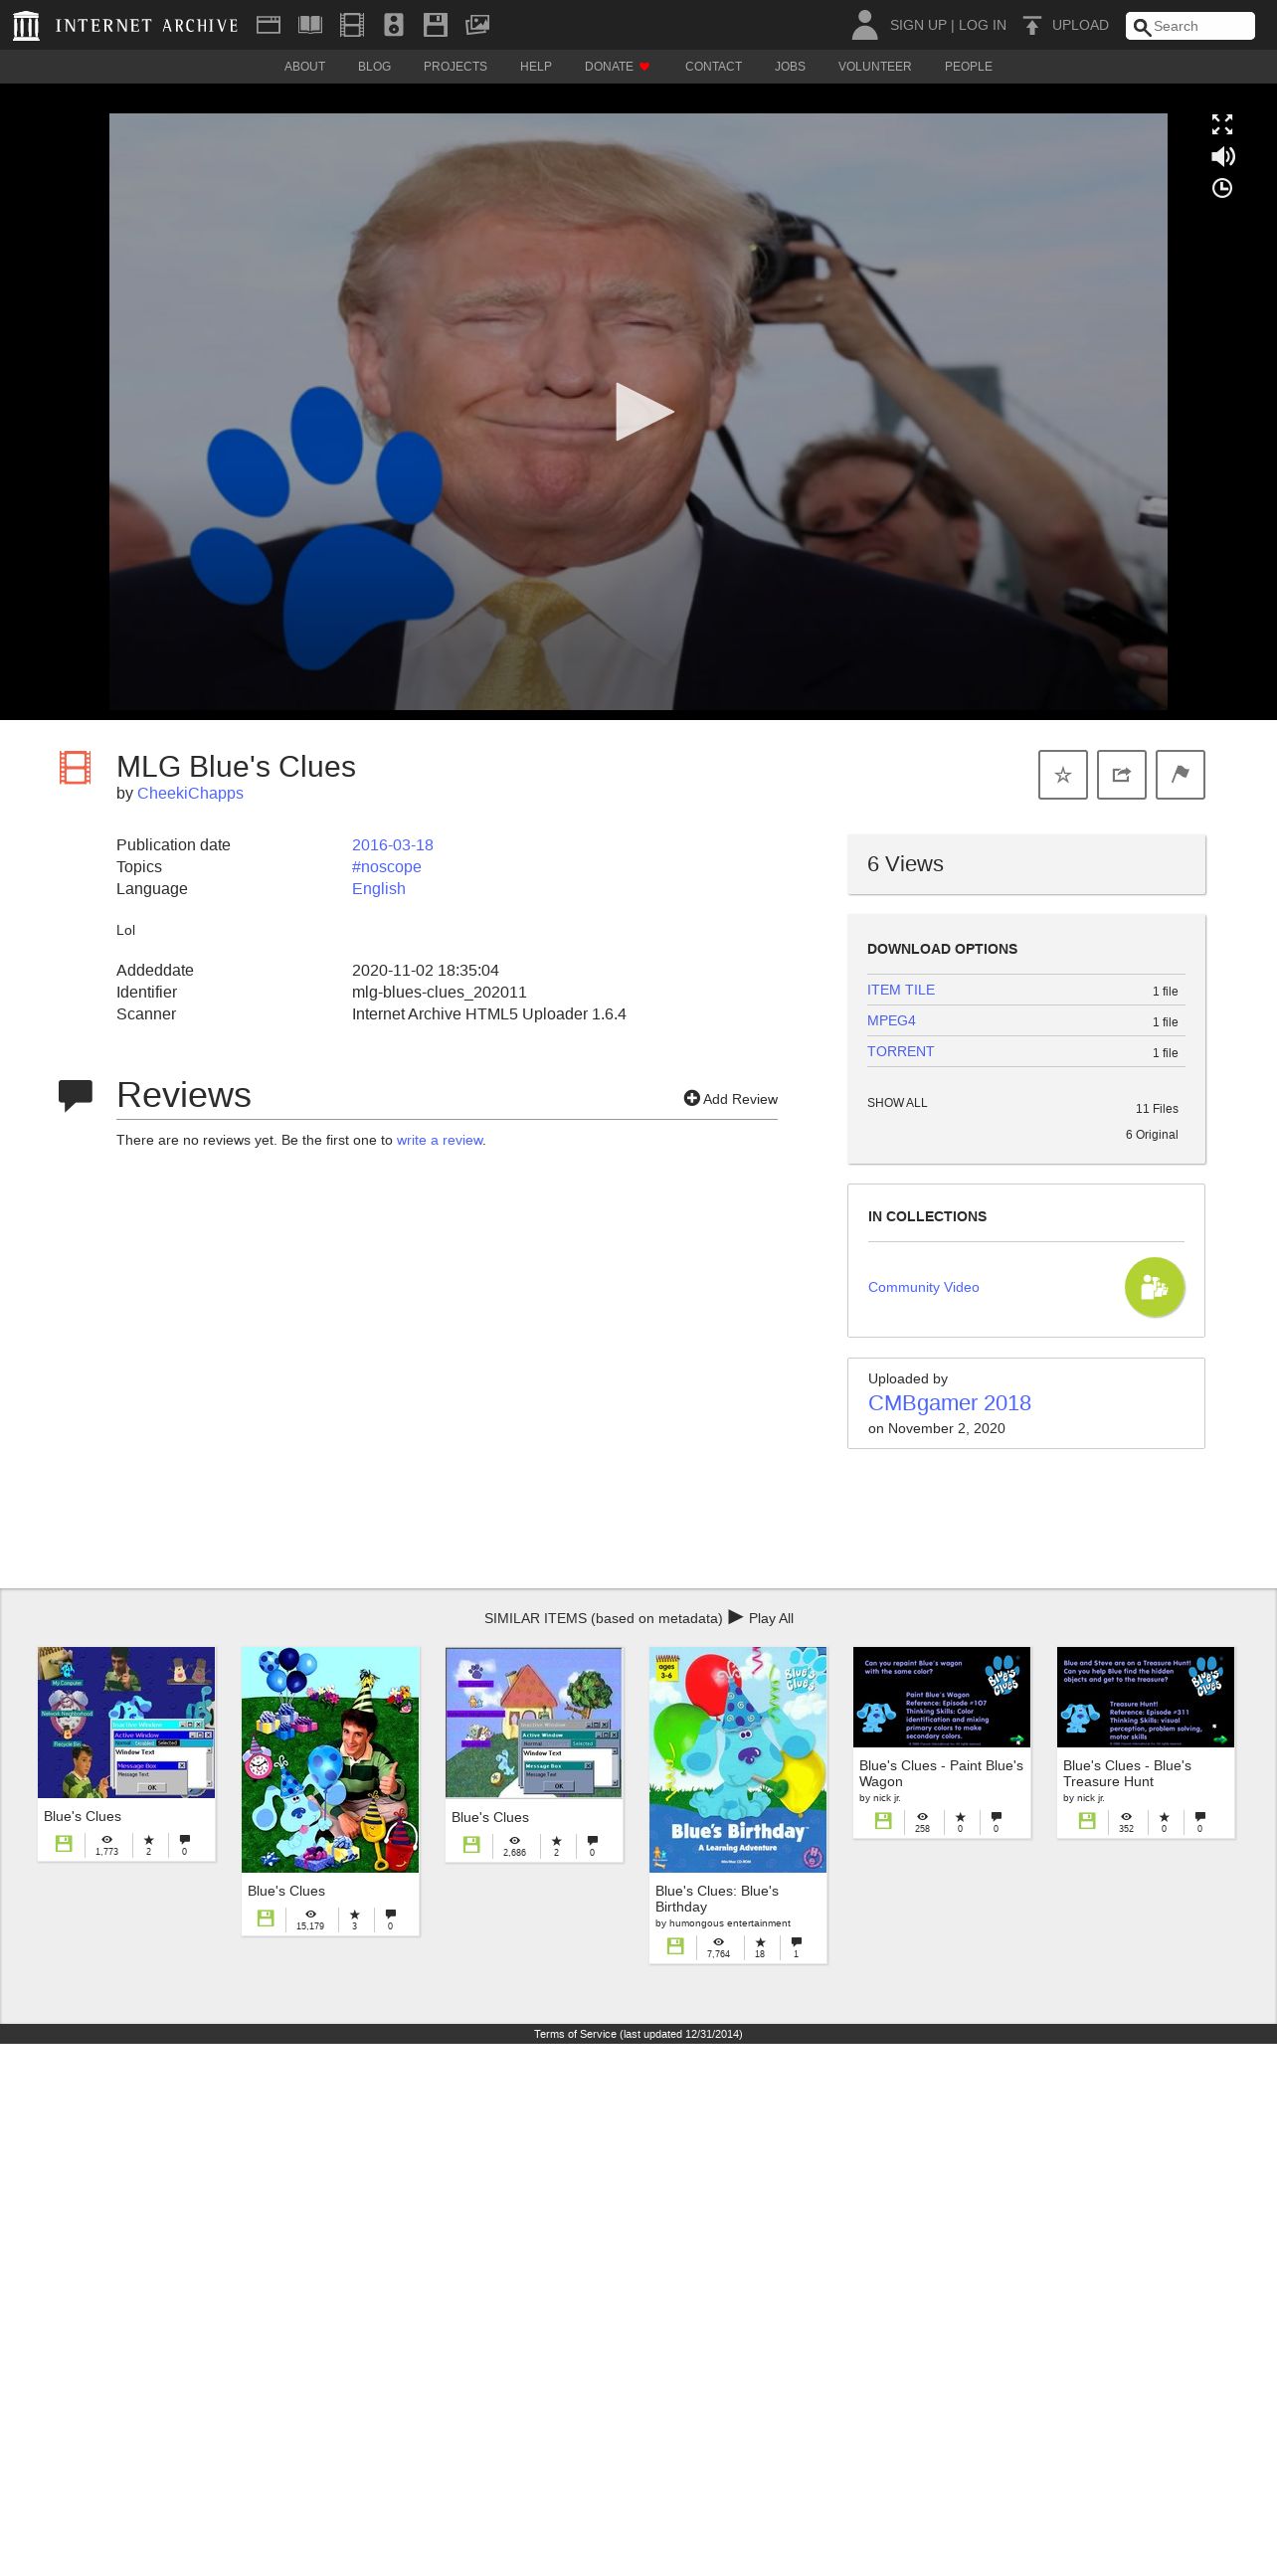
Task: Click the search magnifier icon
Action: [x=1142, y=27]
